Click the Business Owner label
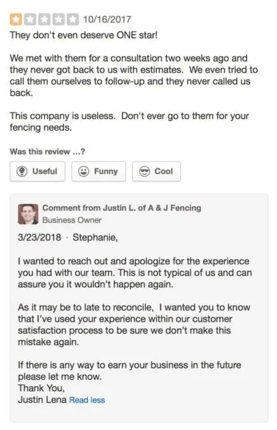The height and width of the screenshot is (430, 277). (x=72, y=220)
